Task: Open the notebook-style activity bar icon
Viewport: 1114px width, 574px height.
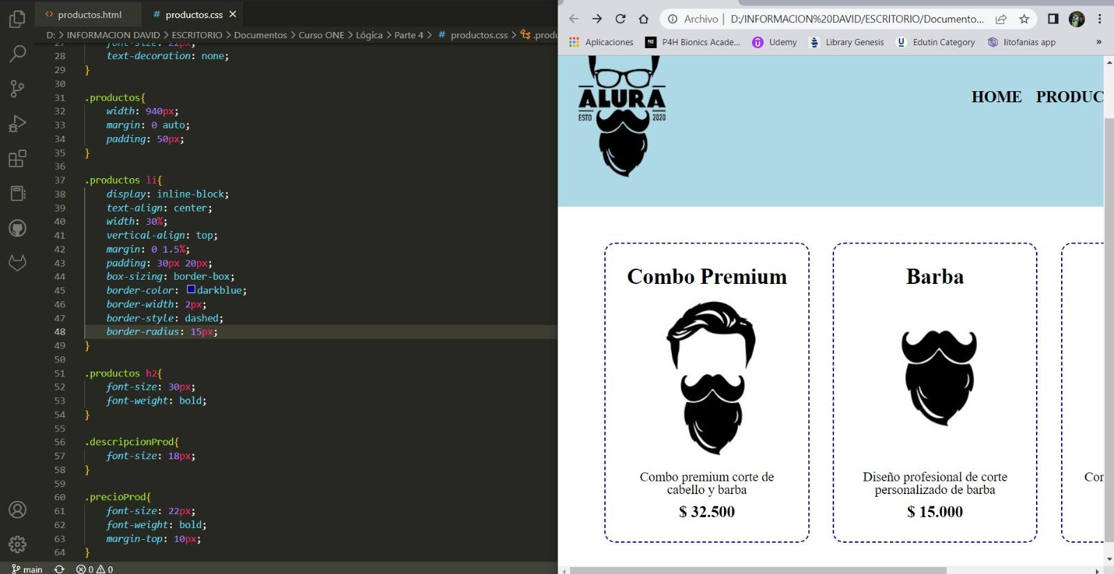Action: [x=17, y=193]
